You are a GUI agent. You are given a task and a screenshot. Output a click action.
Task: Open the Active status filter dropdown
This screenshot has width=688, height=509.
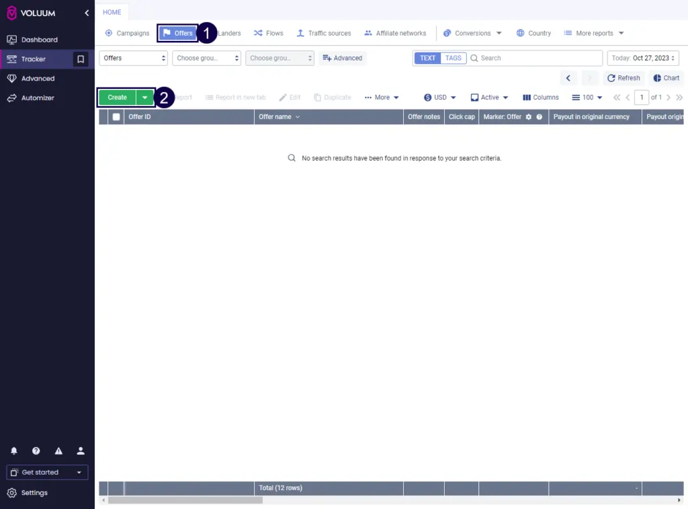tap(488, 97)
